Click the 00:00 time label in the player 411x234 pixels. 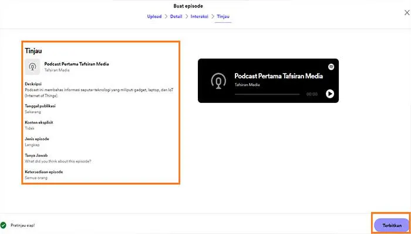point(312,94)
